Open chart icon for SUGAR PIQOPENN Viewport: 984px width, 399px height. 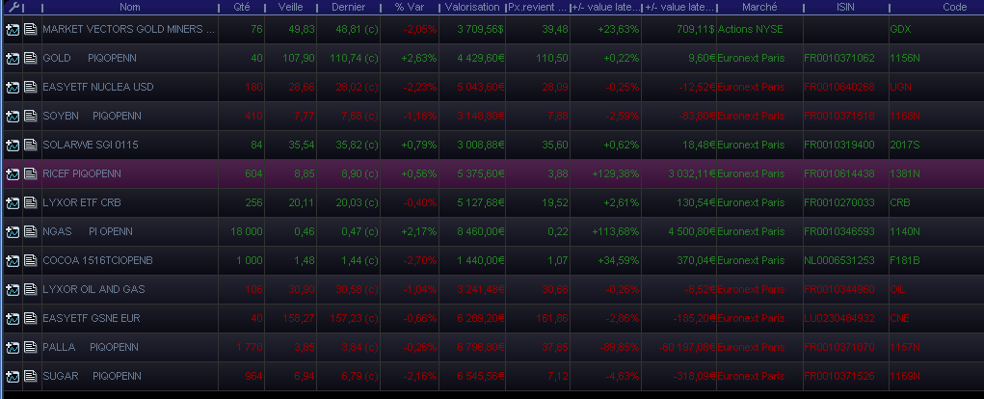[x=13, y=377]
